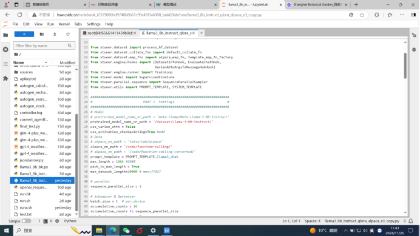This screenshot has height=236, width=420.
Task: Open Table of Contents sidebar icon
Action: pyautogui.click(x=5, y=64)
